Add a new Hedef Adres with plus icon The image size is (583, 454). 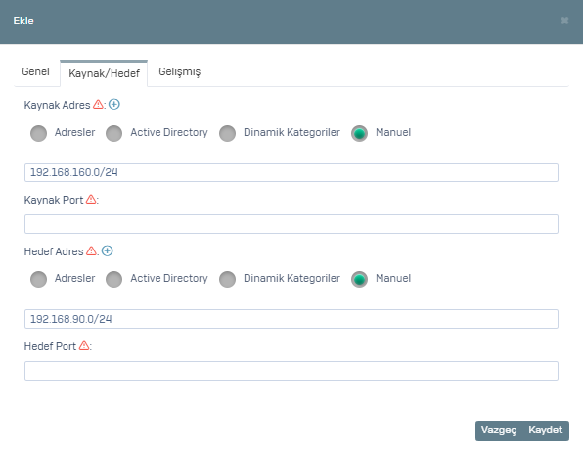tap(107, 251)
